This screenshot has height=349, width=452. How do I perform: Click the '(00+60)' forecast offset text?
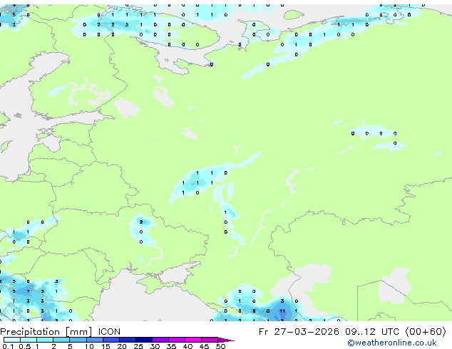point(426,332)
